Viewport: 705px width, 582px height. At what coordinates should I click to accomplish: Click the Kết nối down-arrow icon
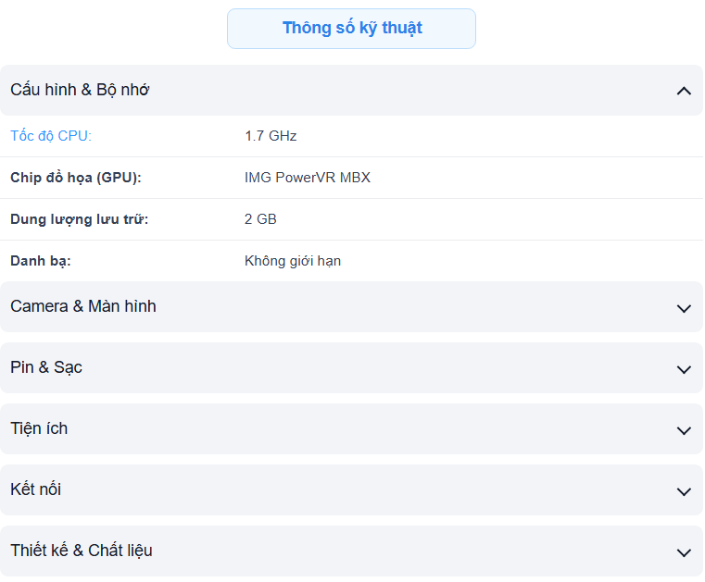coord(684,491)
